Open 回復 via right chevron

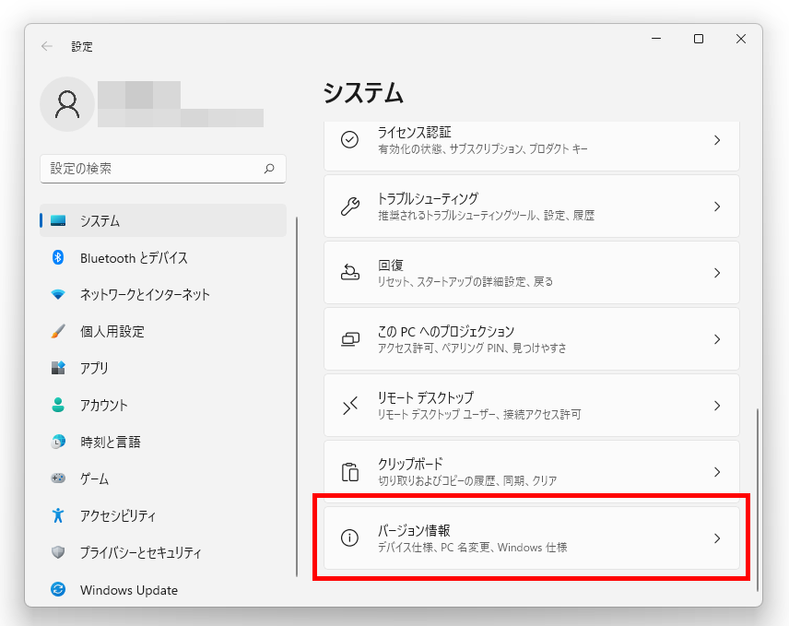point(717,273)
